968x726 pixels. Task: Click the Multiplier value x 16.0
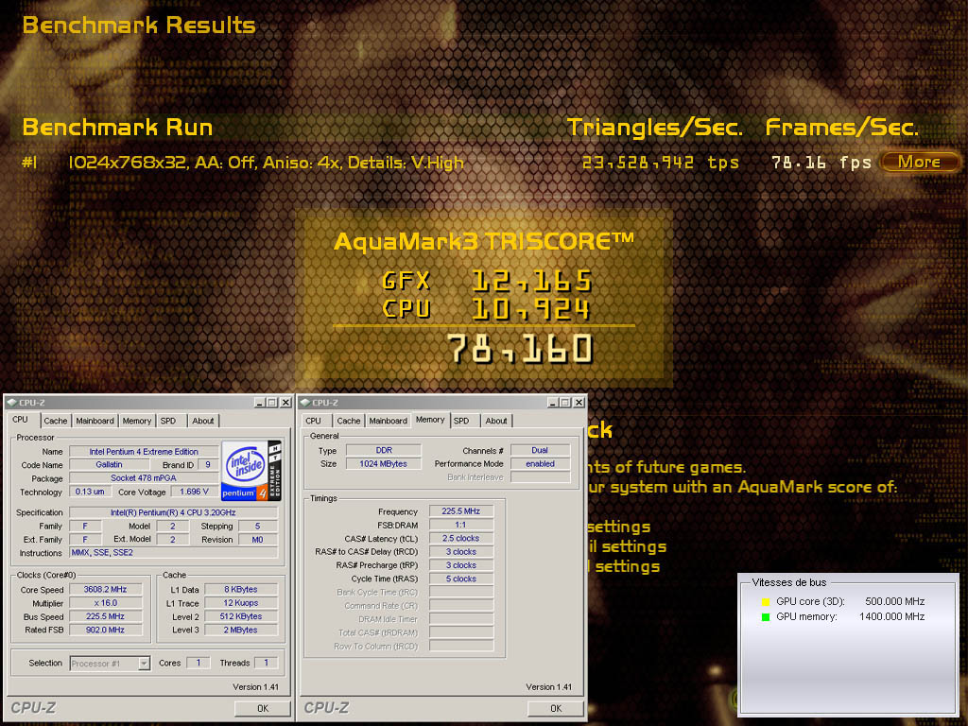pyautogui.click(x=106, y=603)
